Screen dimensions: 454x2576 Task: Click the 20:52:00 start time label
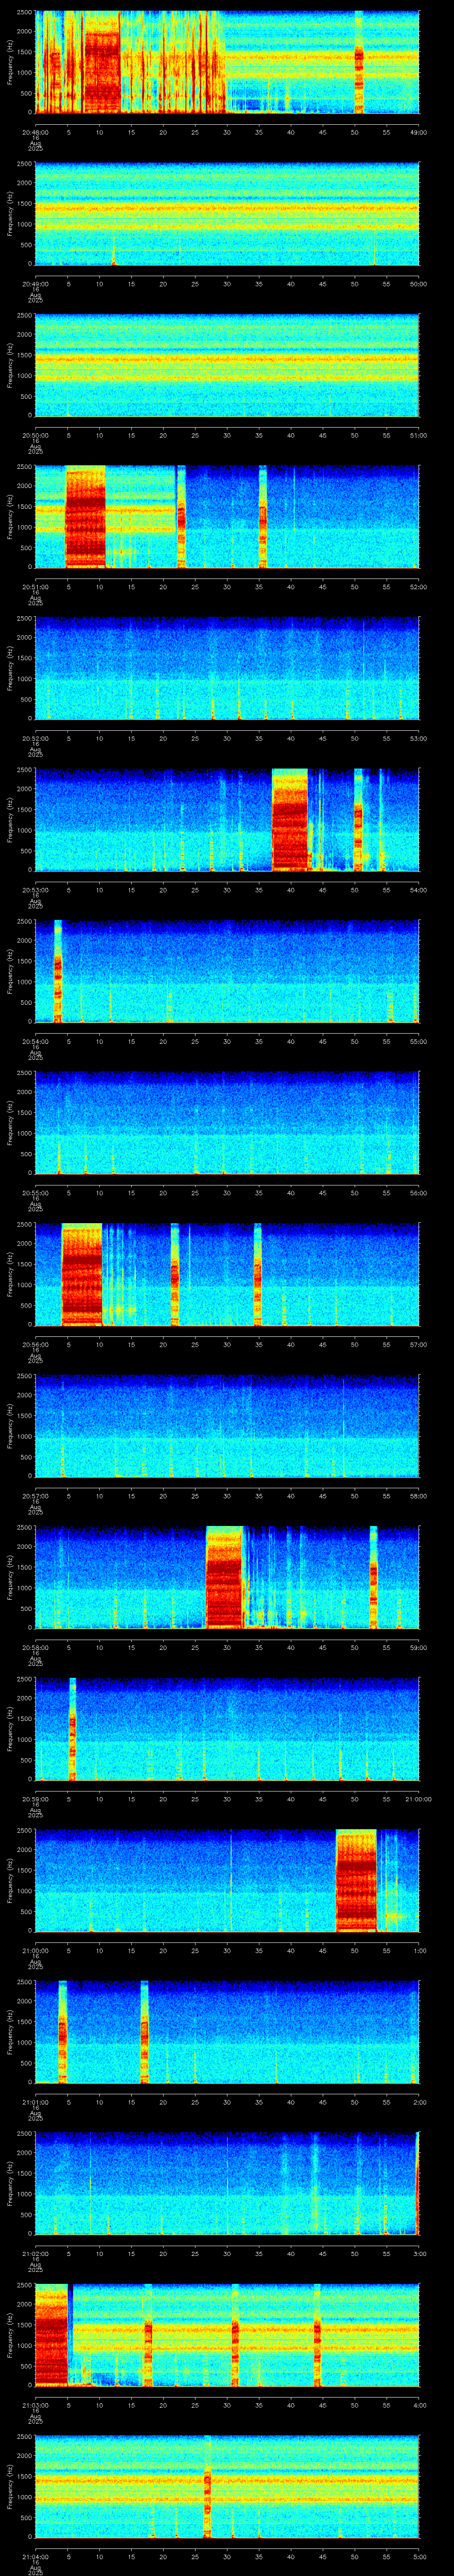click(x=35, y=738)
